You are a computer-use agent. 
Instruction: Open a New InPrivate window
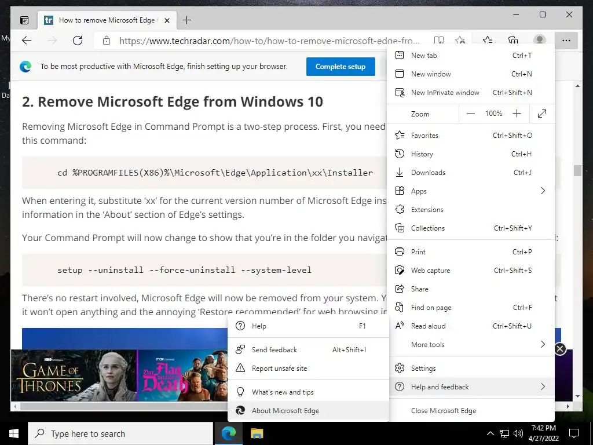point(471,92)
